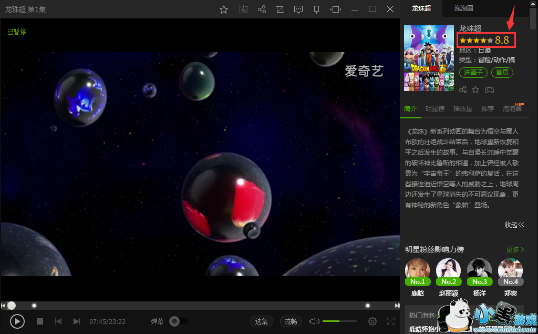Play the paused video
This screenshot has height=334, width=538.
pos(17,321)
